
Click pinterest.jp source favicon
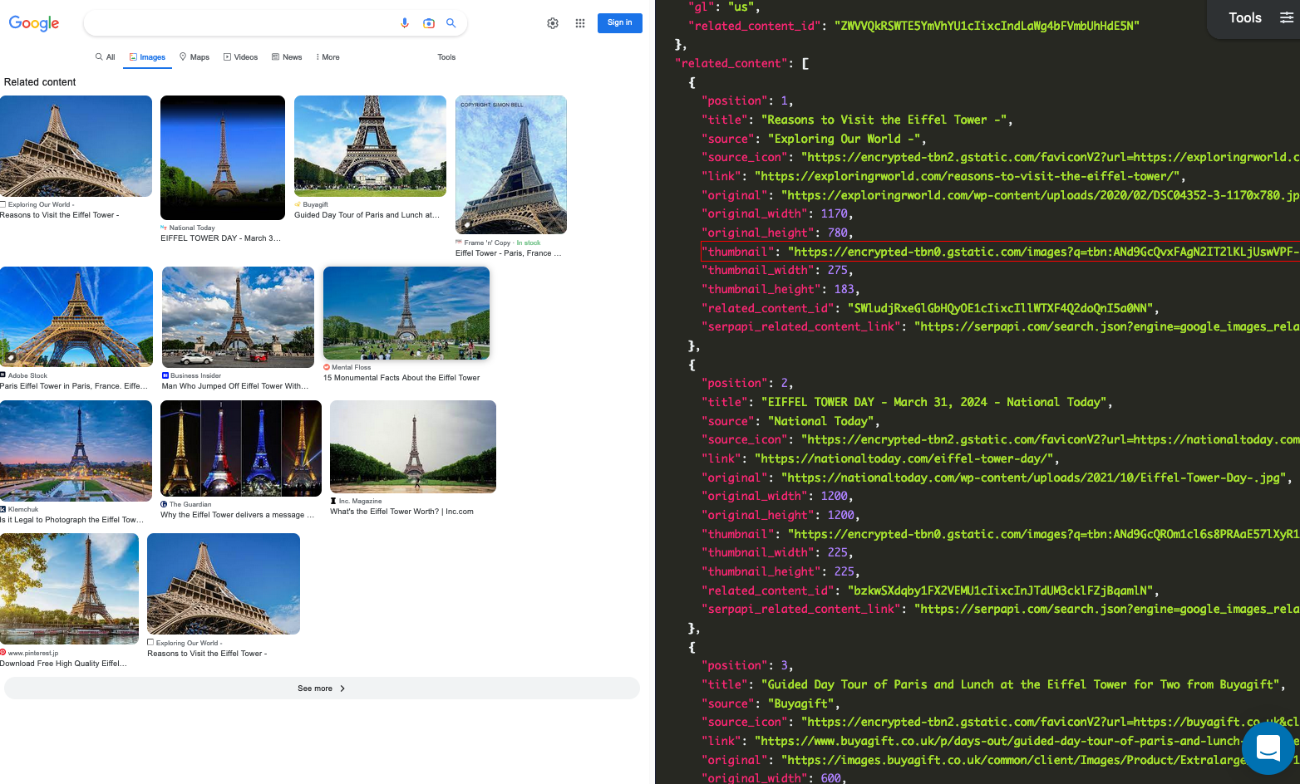tap(3, 653)
